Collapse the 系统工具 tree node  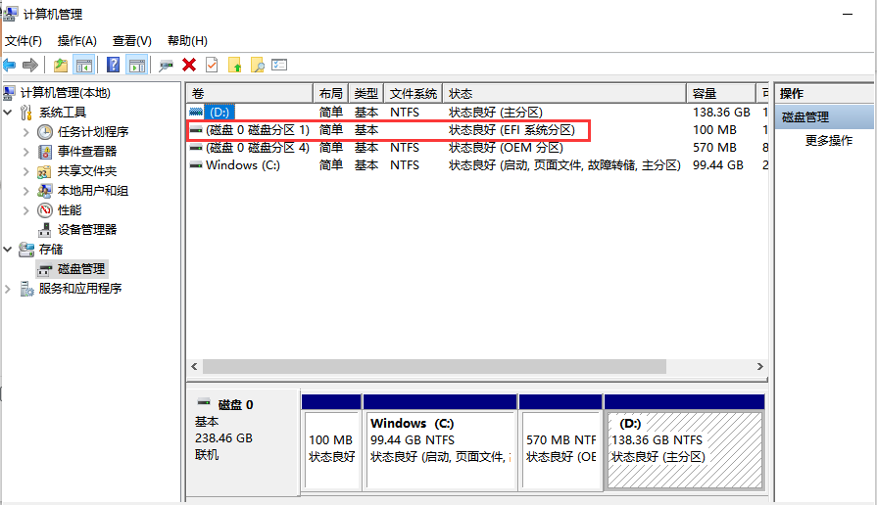click(9, 113)
